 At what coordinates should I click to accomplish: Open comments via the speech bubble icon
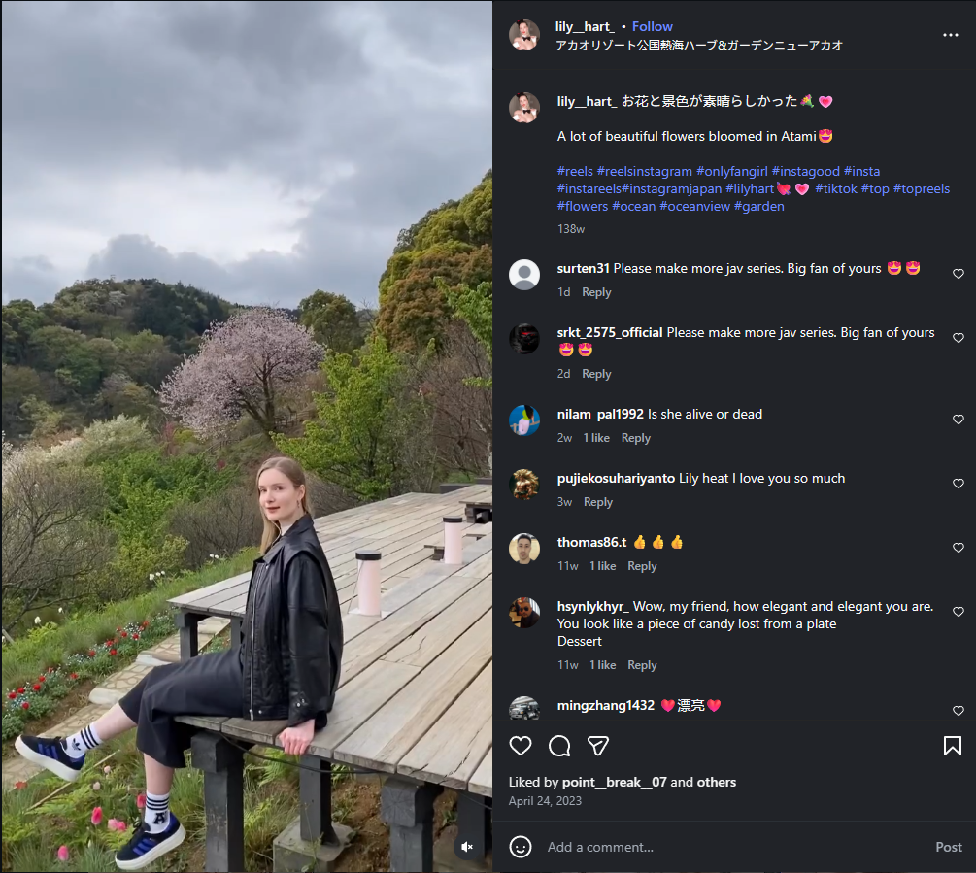(559, 746)
